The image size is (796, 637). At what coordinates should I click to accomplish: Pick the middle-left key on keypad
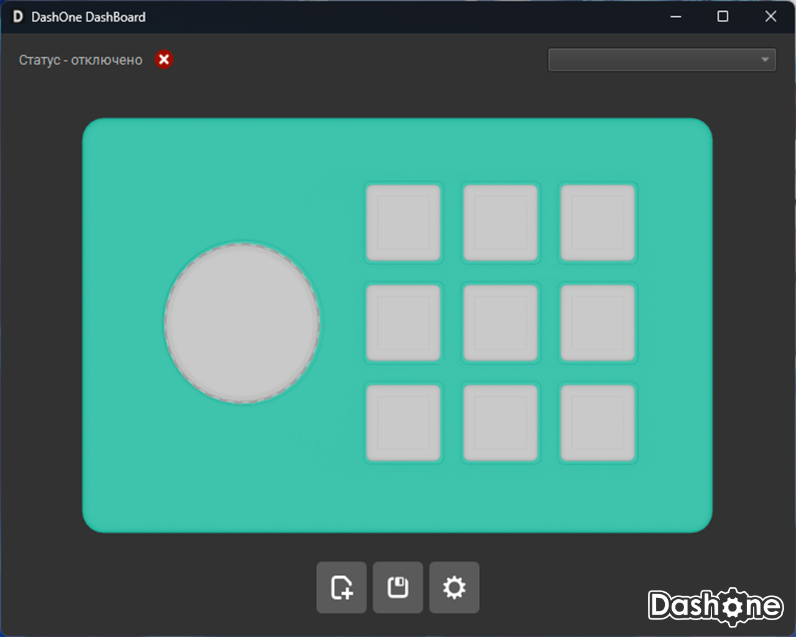click(x=404, y=323)
